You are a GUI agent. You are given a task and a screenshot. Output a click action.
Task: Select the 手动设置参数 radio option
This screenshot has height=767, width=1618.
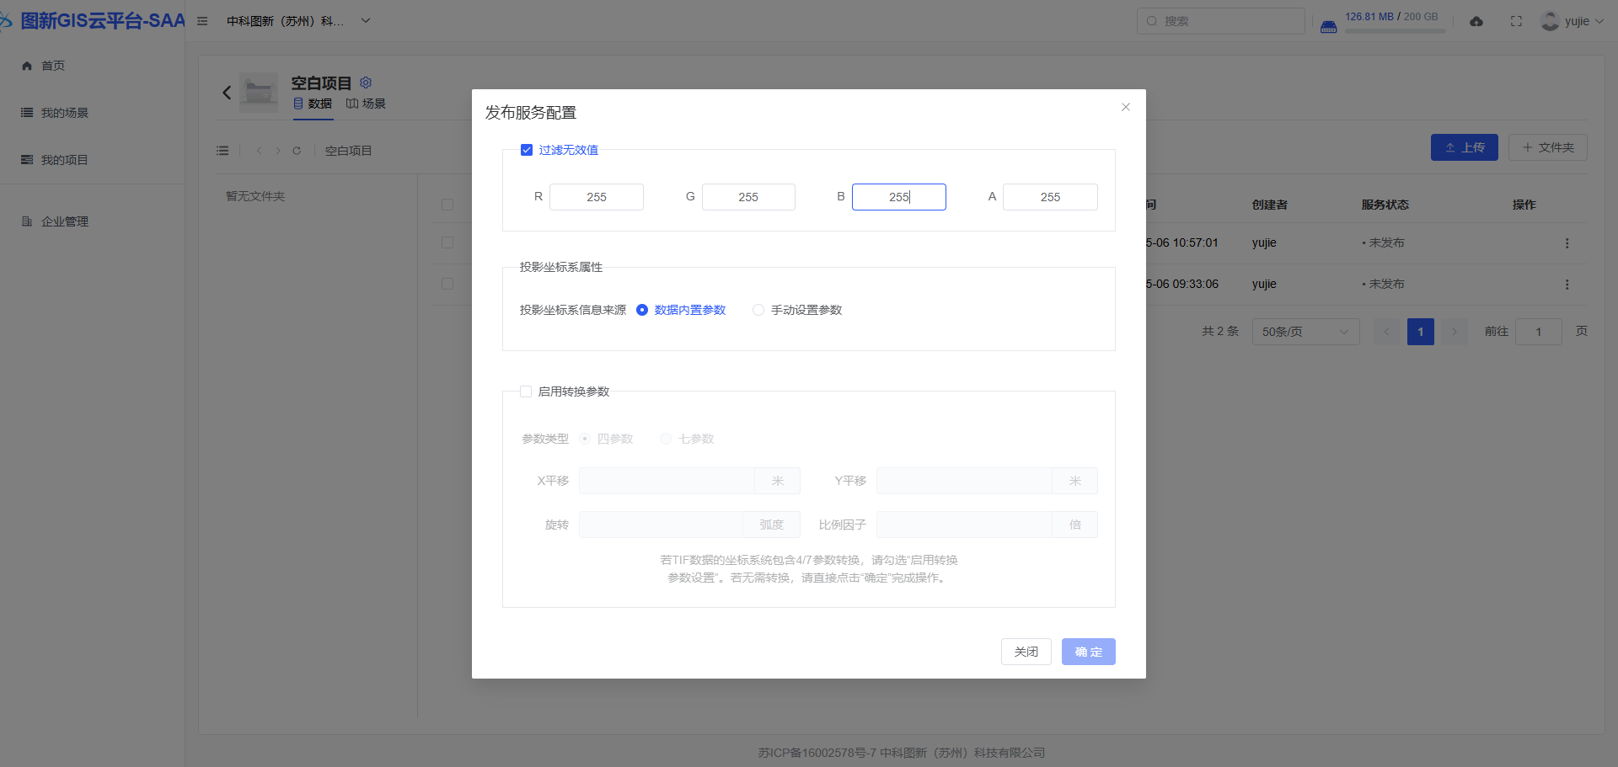point(758,310)
